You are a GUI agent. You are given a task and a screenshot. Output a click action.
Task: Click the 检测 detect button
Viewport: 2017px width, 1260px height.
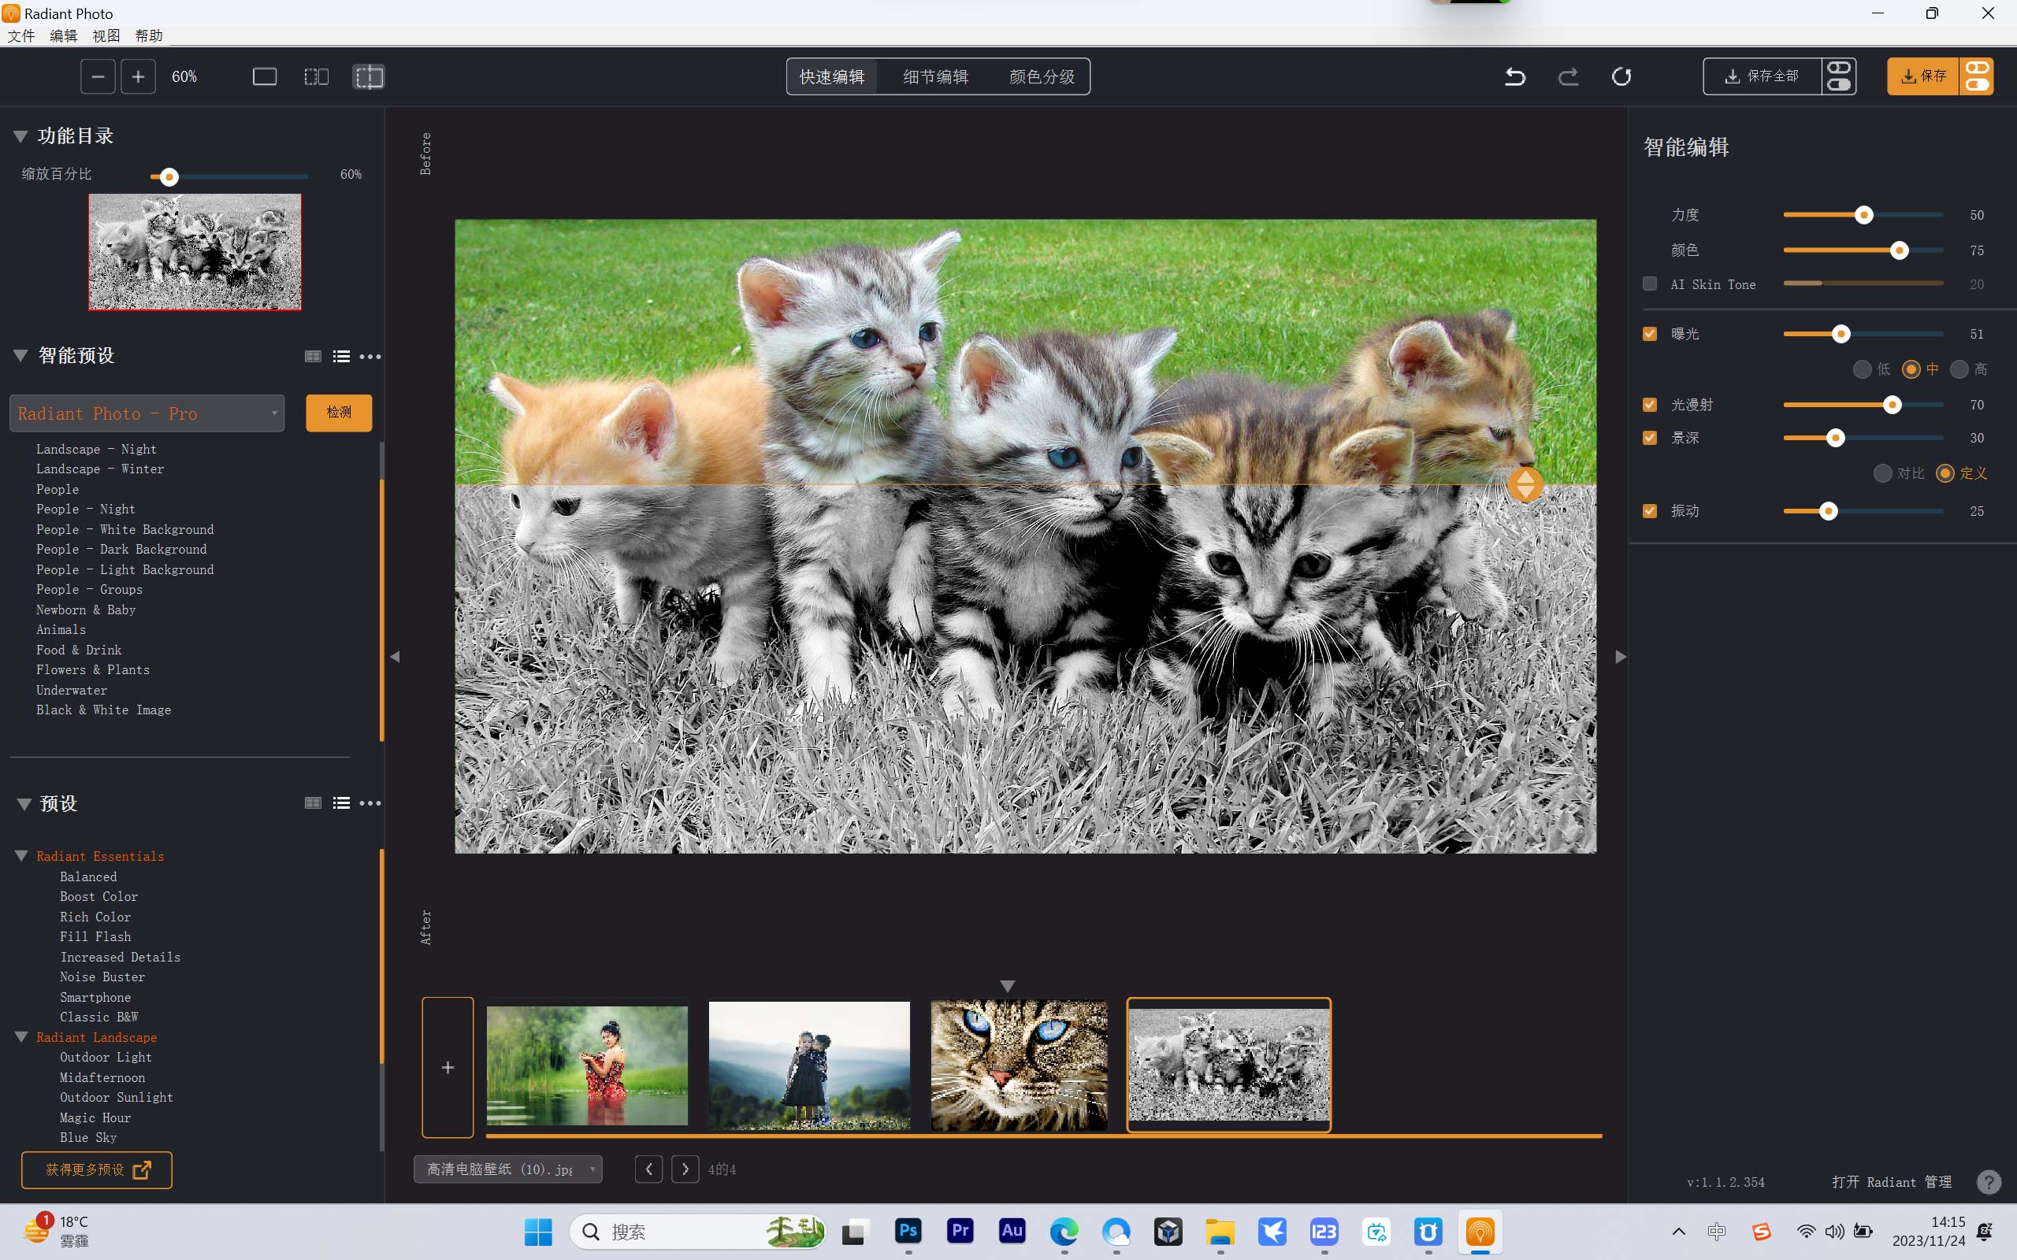tap(338, 413)
